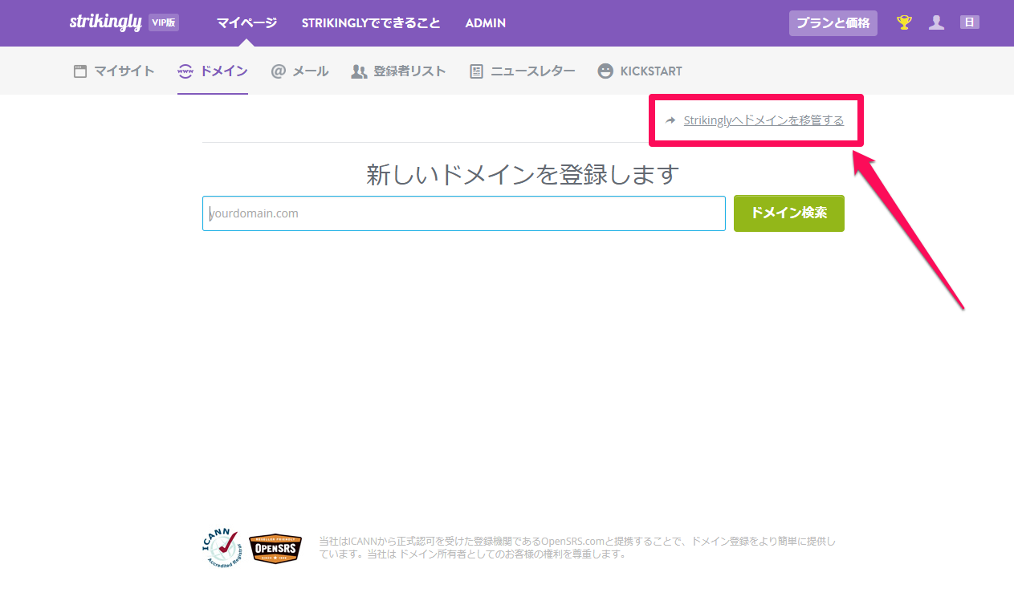
Task: Click the Strikingly logo
Action: (x=105, y=22)
